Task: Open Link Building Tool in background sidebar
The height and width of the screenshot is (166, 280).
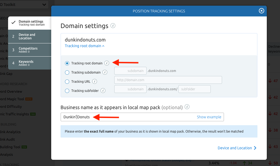Action: 10,147
